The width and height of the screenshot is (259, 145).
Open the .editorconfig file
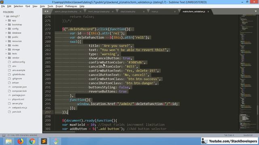(18, 62)
